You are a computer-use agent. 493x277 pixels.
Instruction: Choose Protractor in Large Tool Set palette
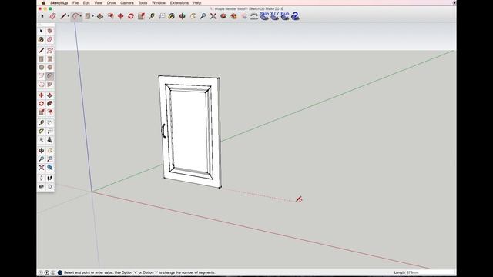[x=41, y=131]
